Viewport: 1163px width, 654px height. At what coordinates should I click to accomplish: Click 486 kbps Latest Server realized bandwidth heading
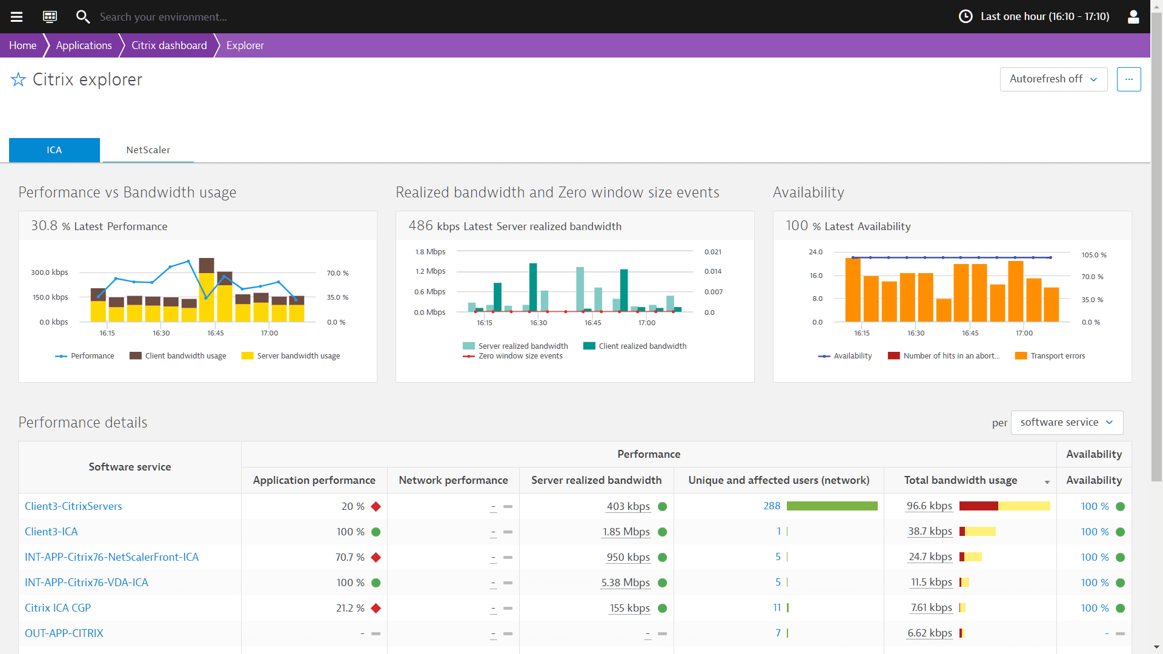515,226
